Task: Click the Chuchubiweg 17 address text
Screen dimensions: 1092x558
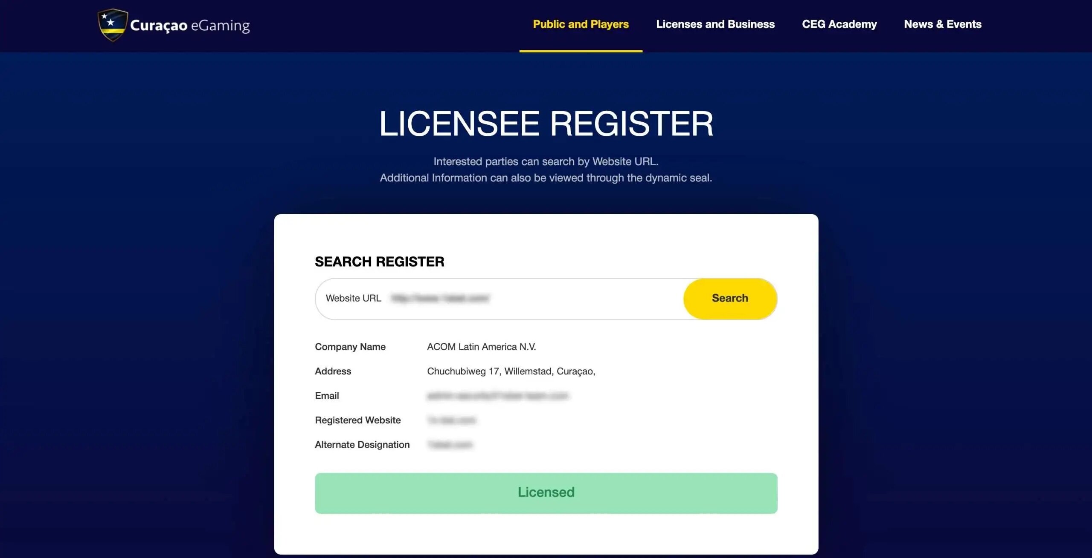Action: click(x=511, y=371)
